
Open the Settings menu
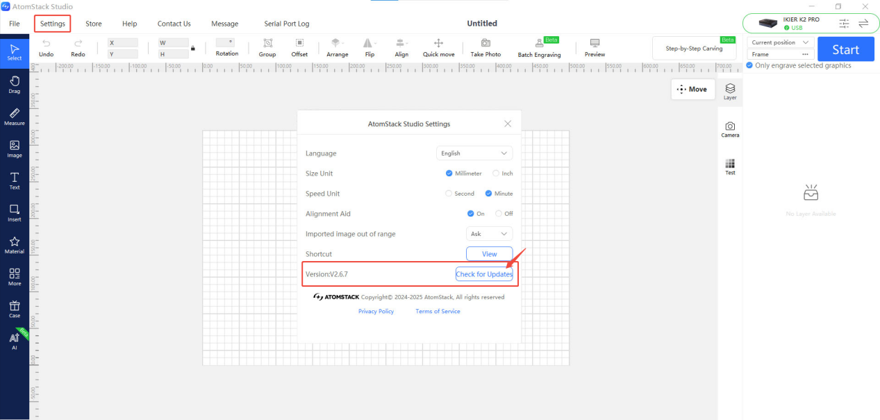pos(53,24)
